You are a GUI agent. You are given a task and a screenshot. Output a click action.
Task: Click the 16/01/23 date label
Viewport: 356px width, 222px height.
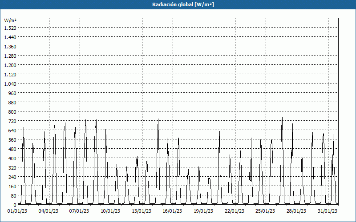[172, 211]
